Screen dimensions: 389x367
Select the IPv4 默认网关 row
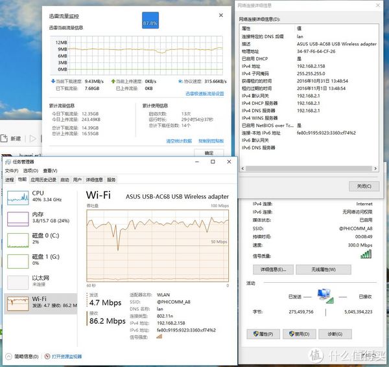(x=309, y=96)
